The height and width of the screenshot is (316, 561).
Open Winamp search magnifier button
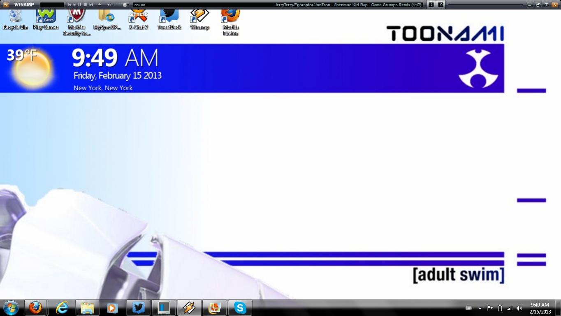coord(440,5)
